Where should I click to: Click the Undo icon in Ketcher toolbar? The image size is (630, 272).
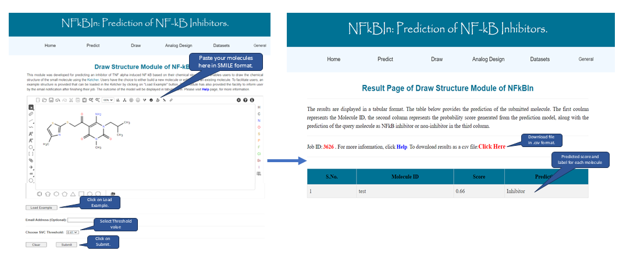(x=57, y=100)
